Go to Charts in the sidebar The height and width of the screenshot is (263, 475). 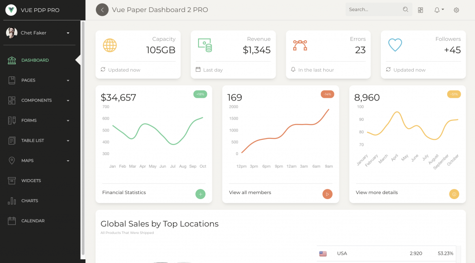point(30,201)
